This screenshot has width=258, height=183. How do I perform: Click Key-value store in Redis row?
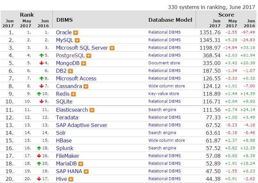(164, 94)
